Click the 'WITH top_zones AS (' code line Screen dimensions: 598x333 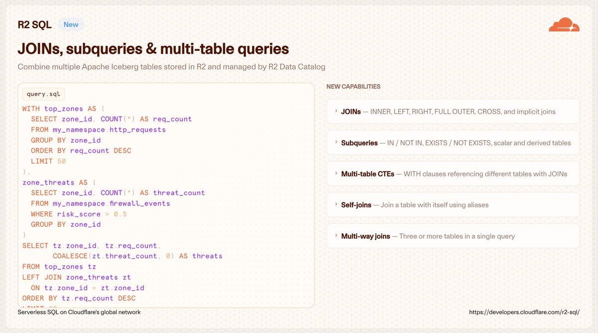[x=64, y=108]
